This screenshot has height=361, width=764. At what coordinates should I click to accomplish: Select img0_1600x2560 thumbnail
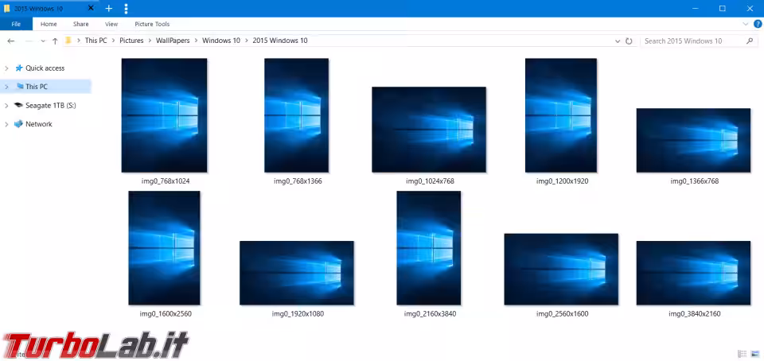[164, 248]
